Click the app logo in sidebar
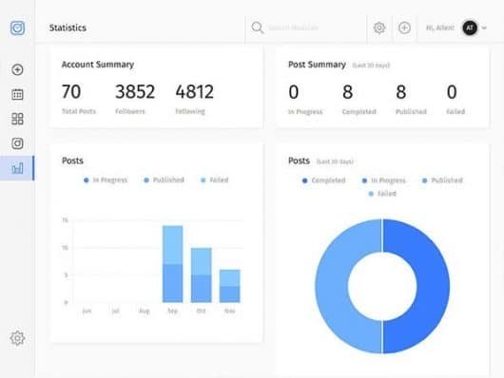504x378 pixels. click(17, 28)
